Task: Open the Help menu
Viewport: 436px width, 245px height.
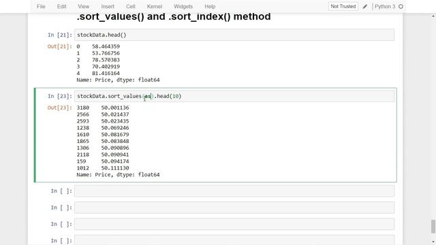Action: tap(210, 6)
